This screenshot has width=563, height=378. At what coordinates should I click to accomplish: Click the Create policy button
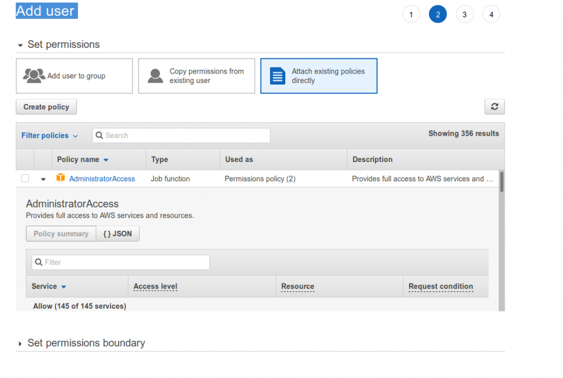(x=46, y=107)
